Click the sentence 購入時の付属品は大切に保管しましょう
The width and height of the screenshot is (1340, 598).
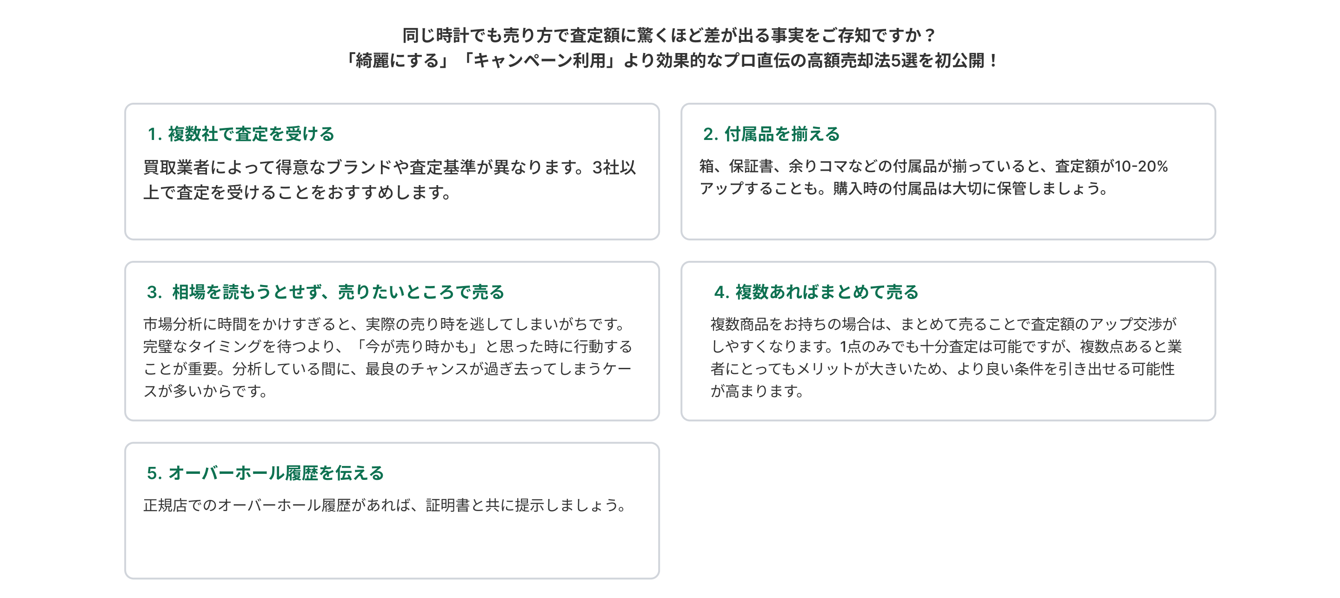tap(971, 188)
